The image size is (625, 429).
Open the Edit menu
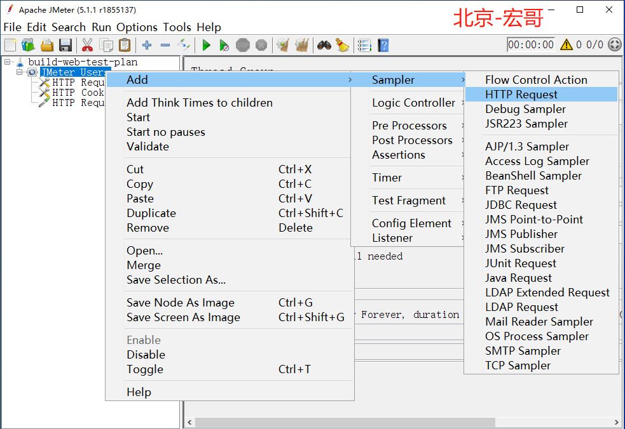[37, 27]
